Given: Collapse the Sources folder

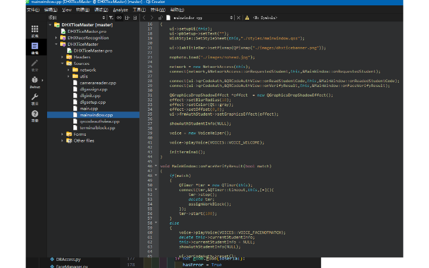Looking at the screenshot, I should [63, 64].
